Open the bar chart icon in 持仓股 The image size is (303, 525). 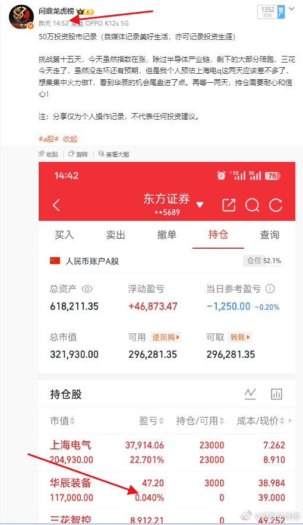[x=276, y=394]
